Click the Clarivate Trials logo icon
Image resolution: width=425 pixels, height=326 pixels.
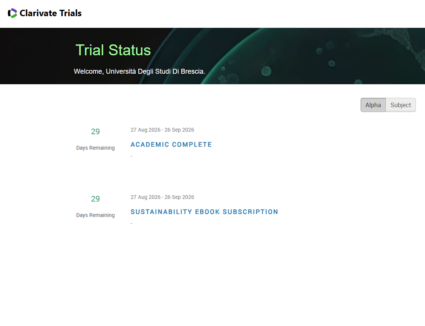pos(12,13)
